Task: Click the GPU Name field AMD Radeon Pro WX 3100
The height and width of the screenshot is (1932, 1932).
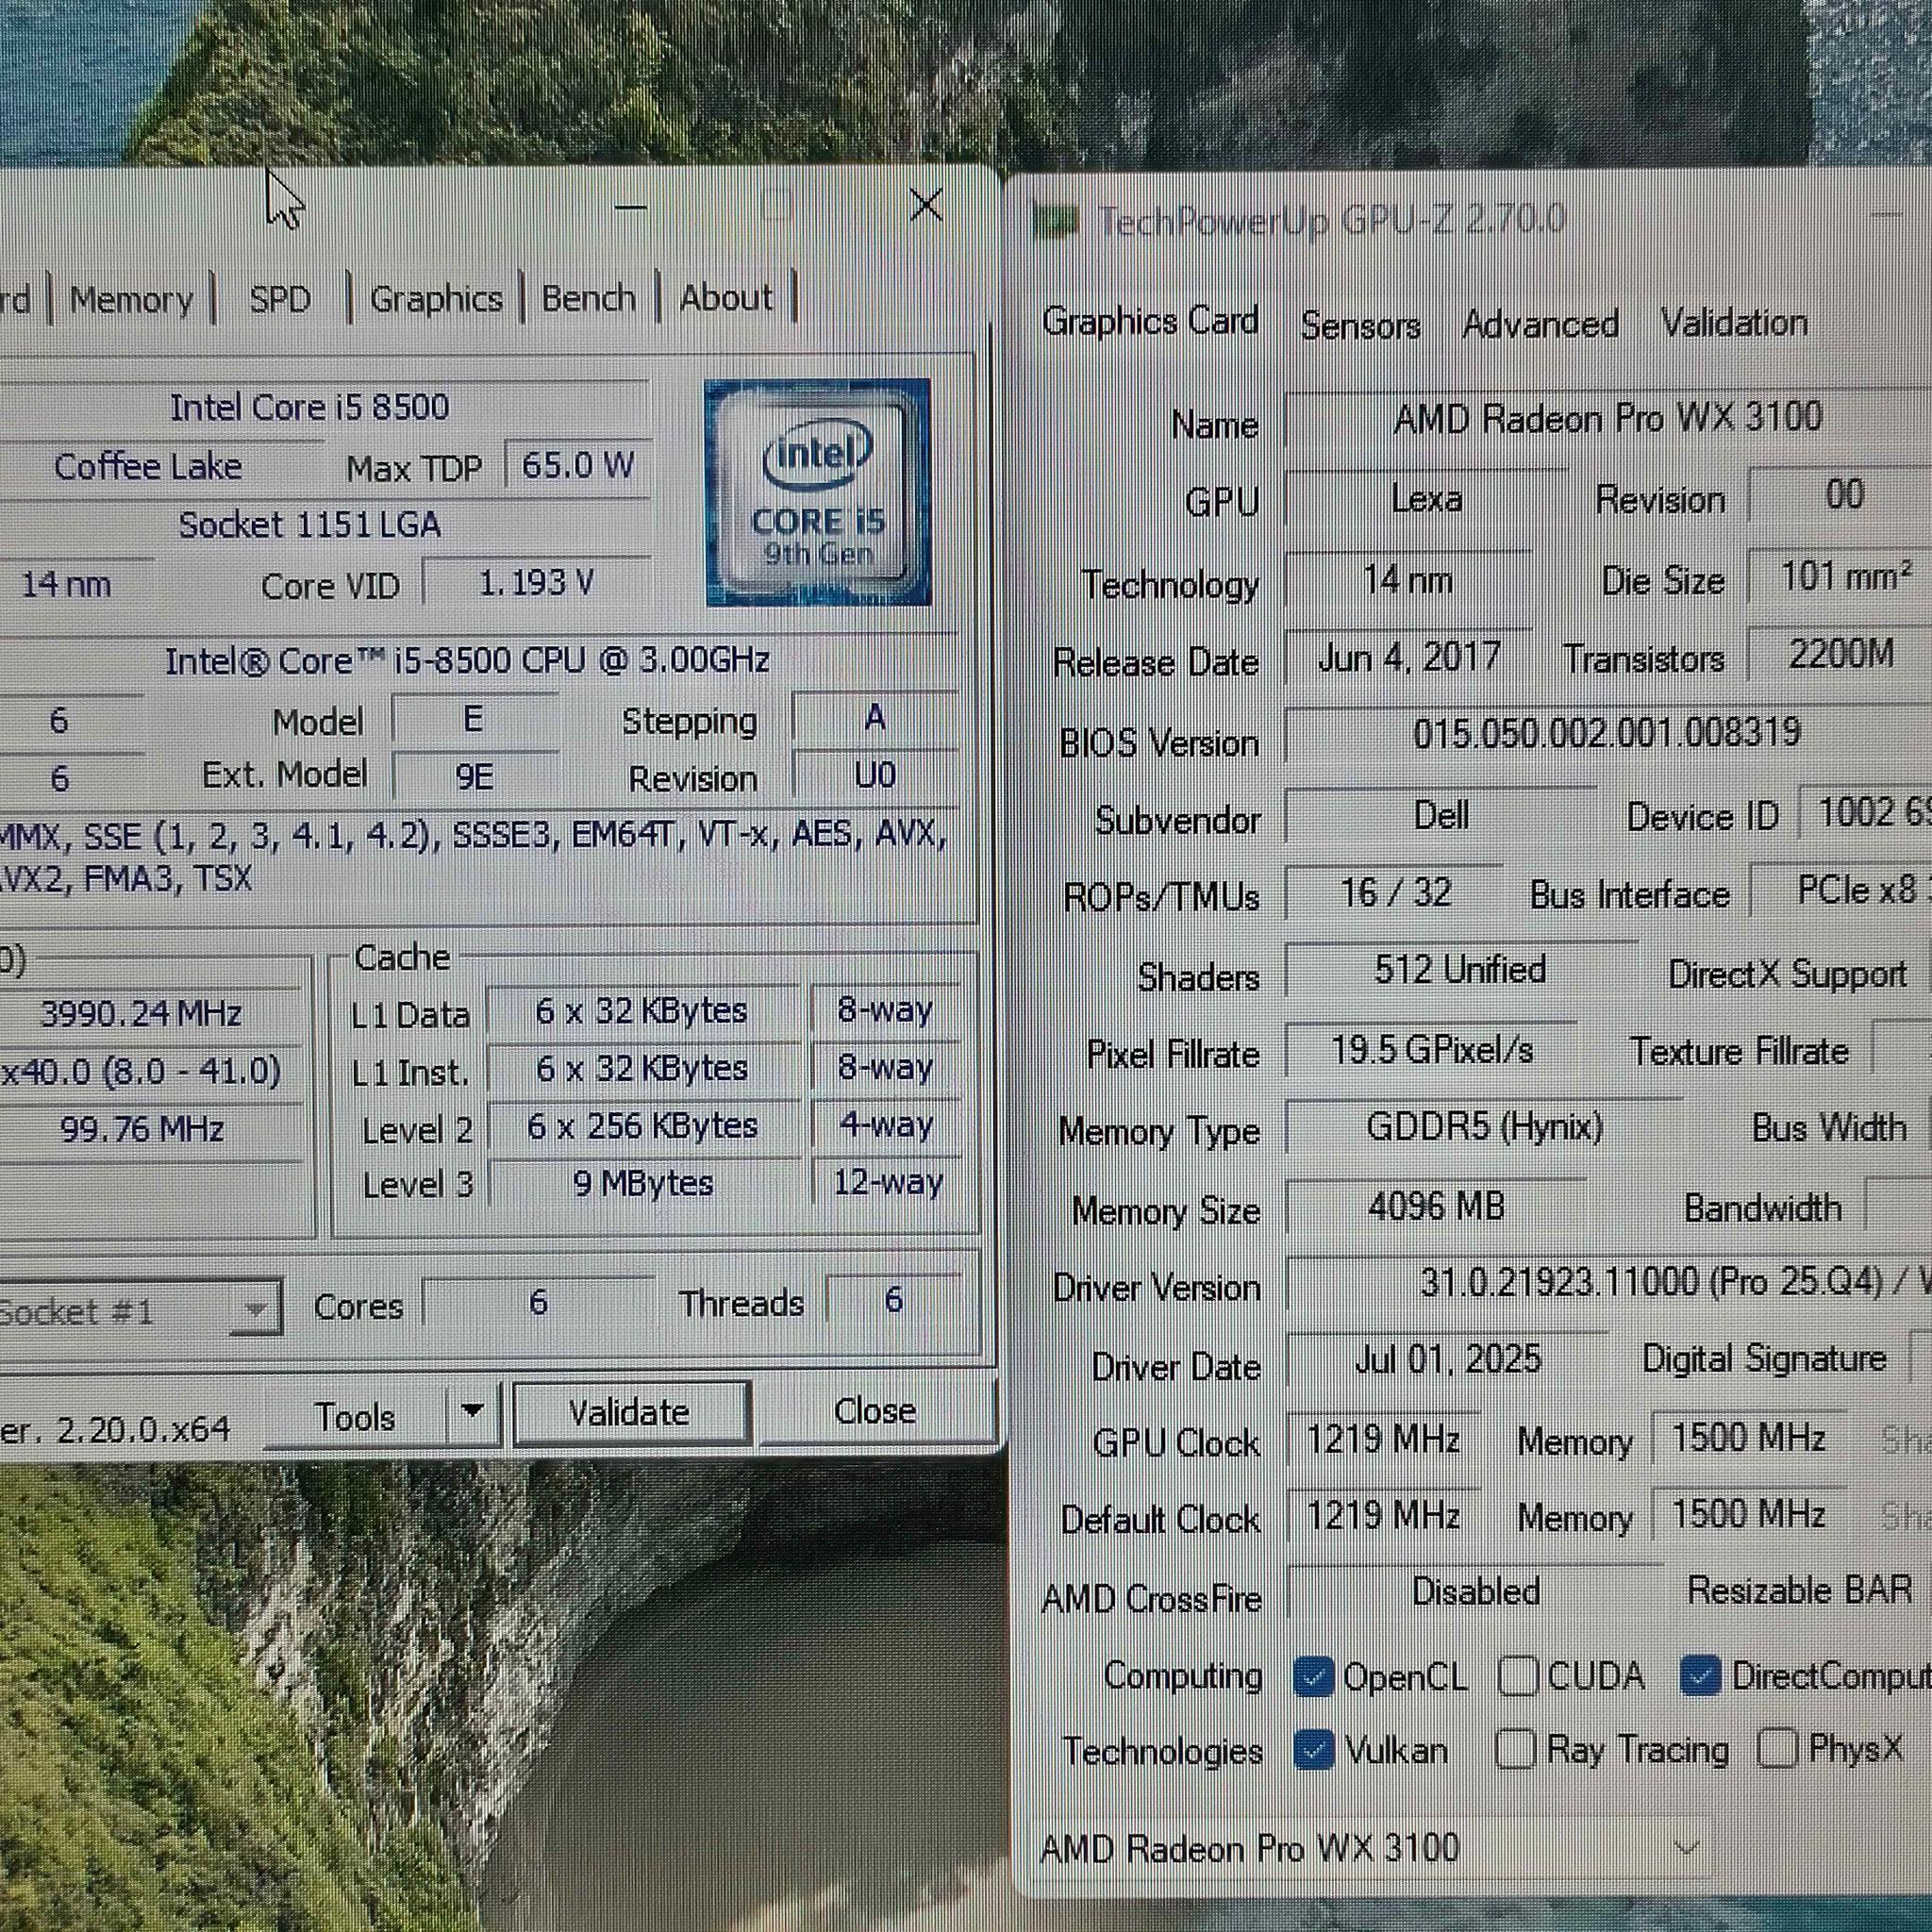Action: (x=1608, y=417)
